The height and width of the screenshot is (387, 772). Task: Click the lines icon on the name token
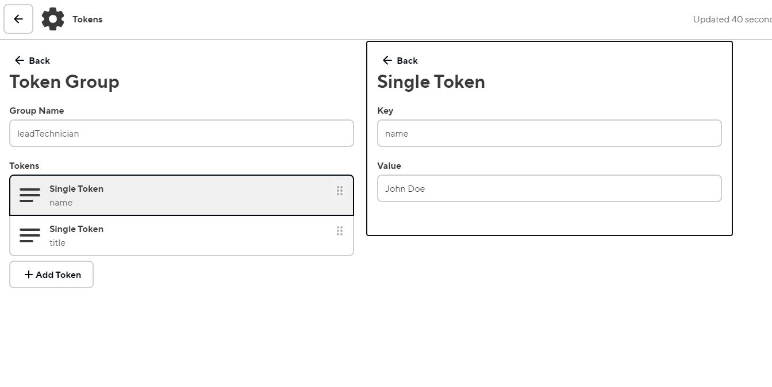30,195
